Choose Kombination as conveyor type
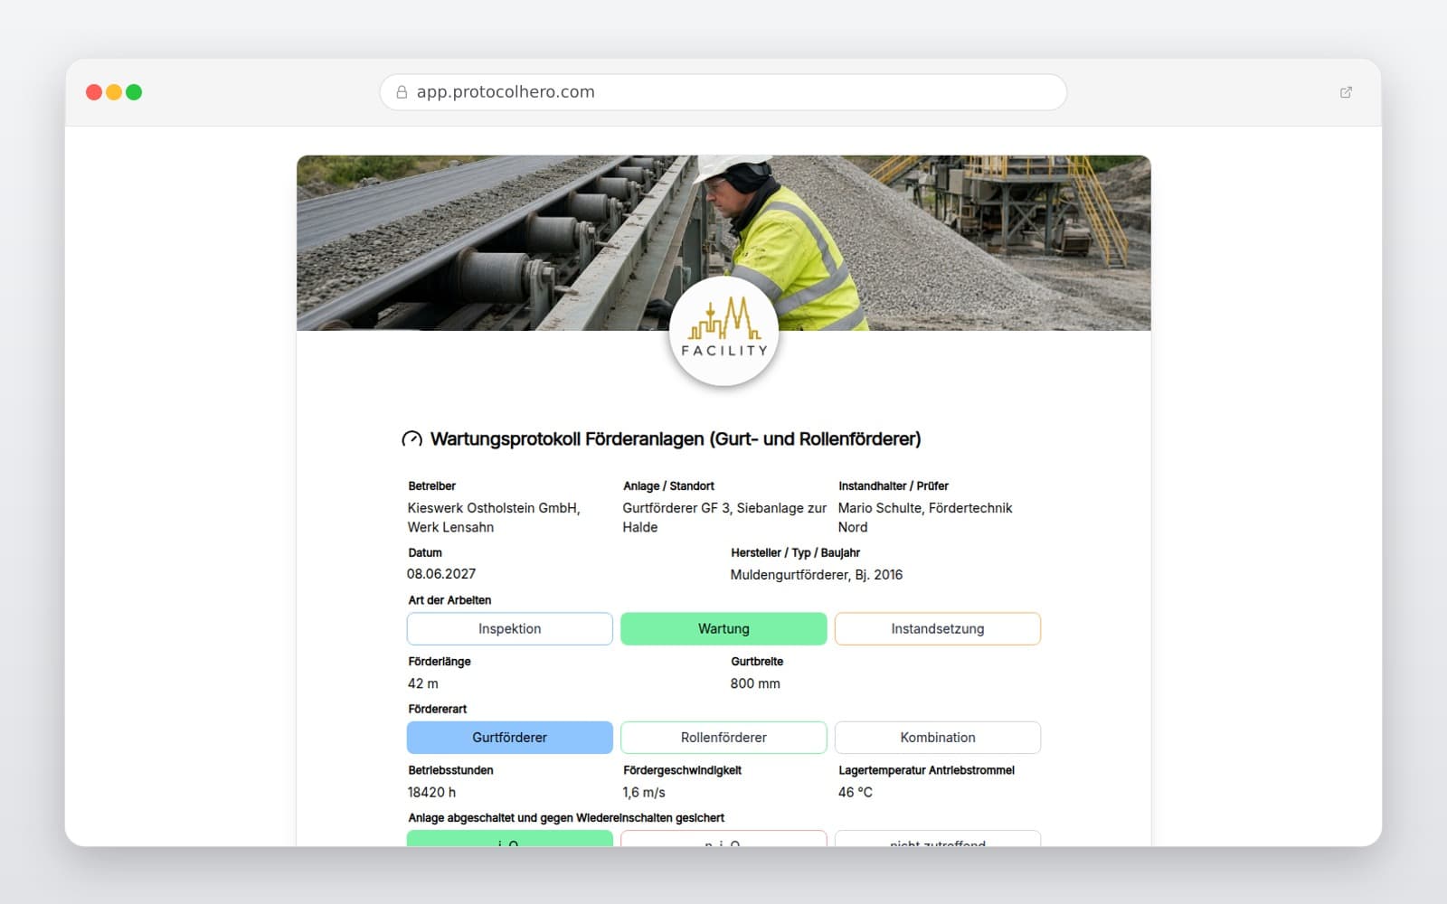This screenshot has width=1447, height=904. [x=938, y=738]
